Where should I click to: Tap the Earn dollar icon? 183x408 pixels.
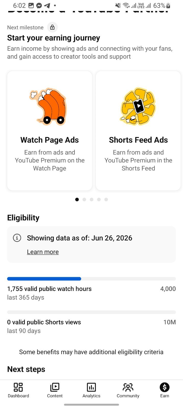pyautogui.click(x=165, y=387)
